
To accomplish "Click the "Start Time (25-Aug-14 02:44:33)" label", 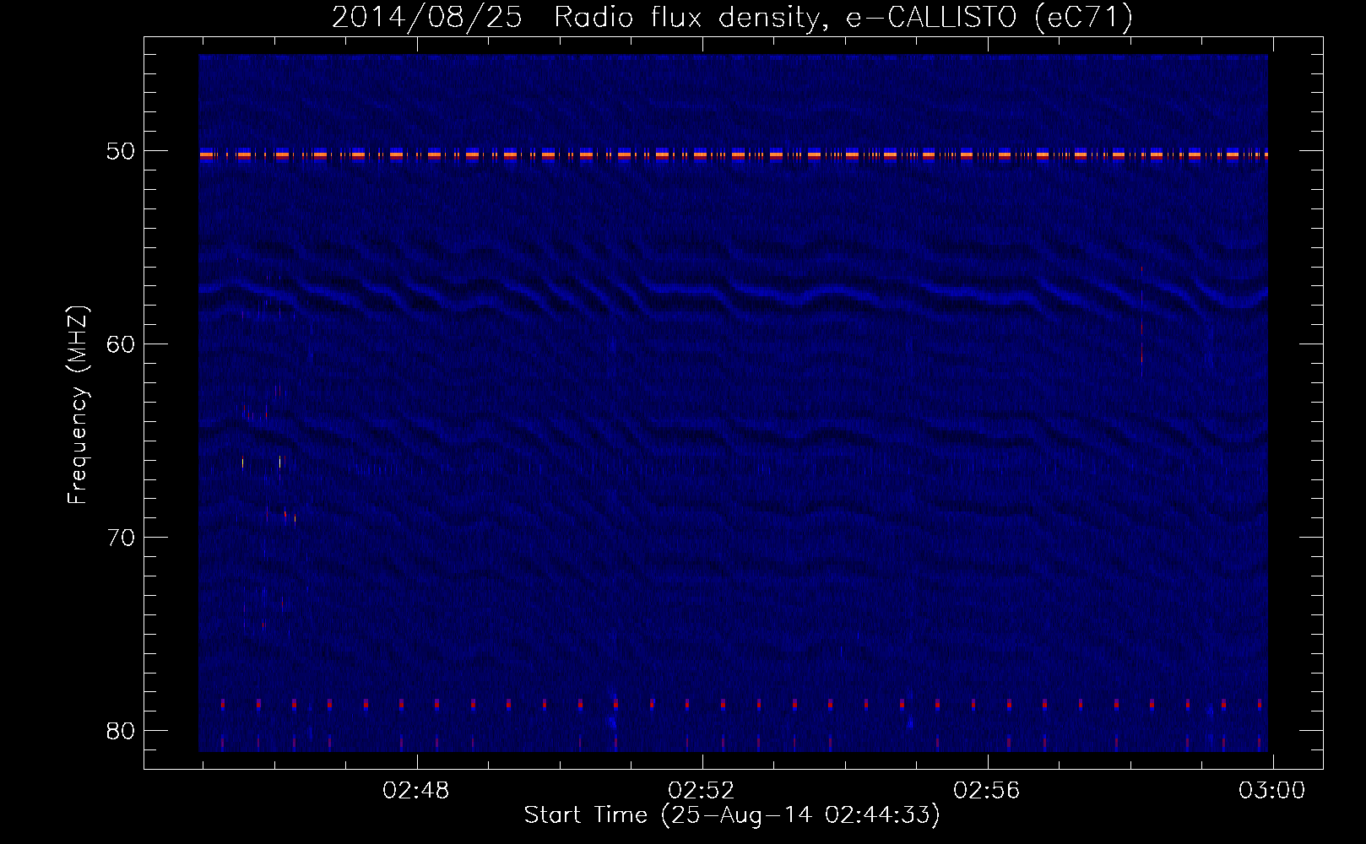I will click(732, 815).
